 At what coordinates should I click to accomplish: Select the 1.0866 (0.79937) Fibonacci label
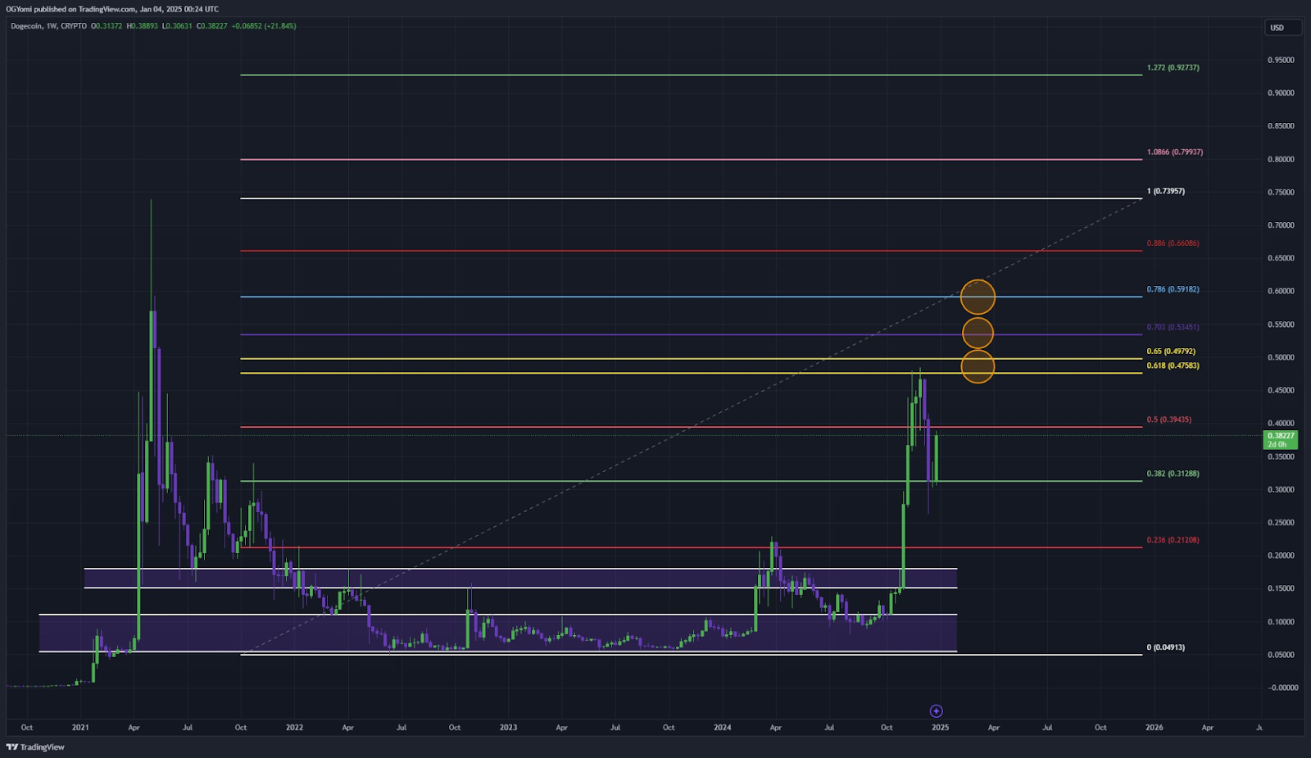[x=1175, y=152]
